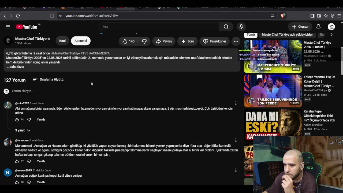
Task: Focus the Yorum ekleyin comment field
Action: pos(124,91)
